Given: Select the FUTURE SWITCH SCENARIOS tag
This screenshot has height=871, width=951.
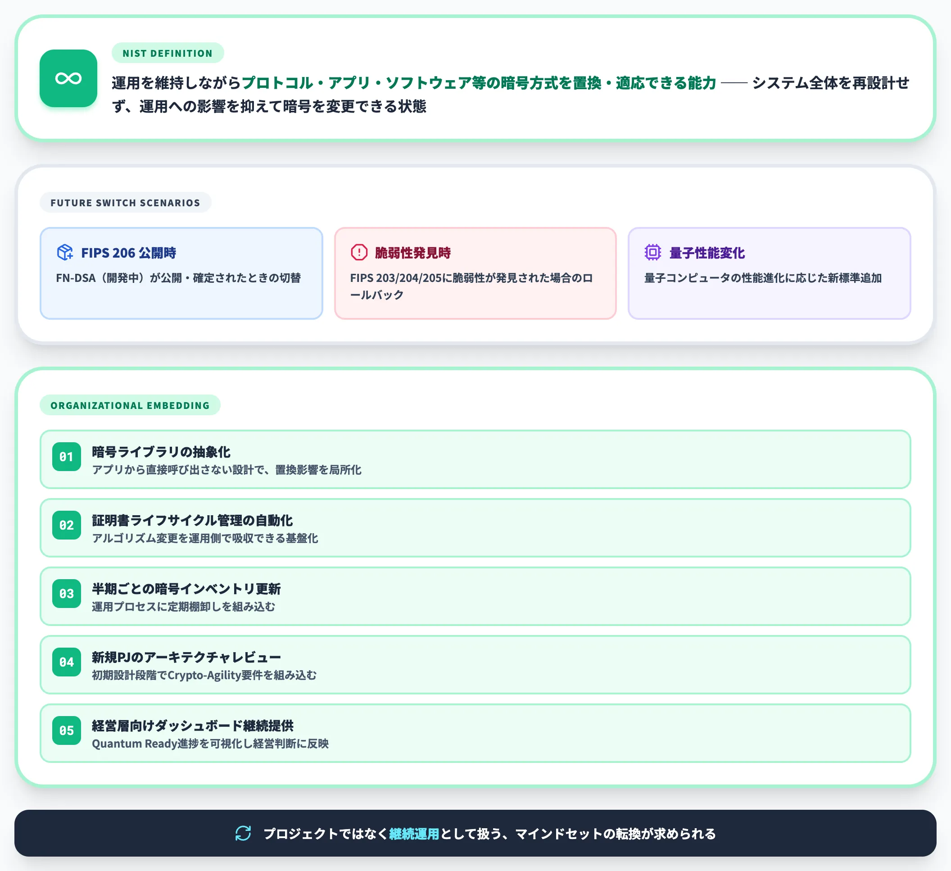Looking at the screenshot, I should tap(126, 202).
